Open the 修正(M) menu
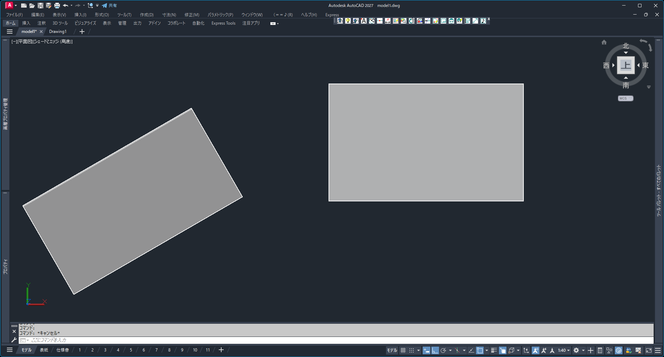664x357 pixels. click(x=192, y=15)
